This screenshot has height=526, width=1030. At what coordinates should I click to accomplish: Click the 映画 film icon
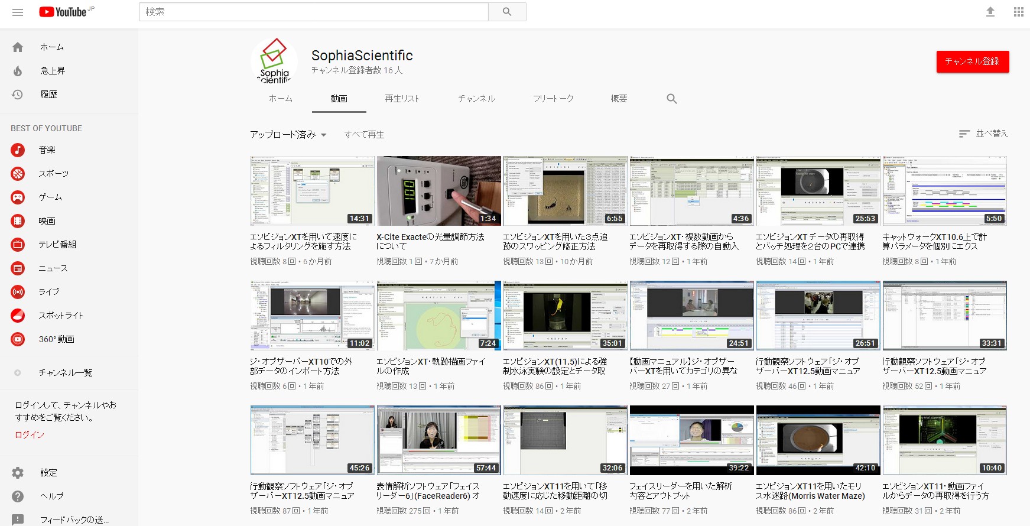(18, 221)
